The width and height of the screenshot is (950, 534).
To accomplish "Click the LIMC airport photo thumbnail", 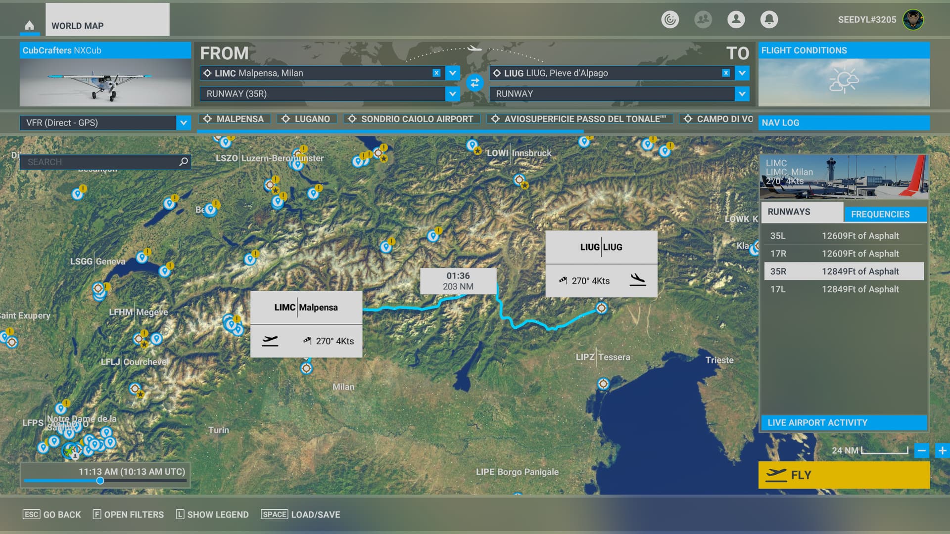I will click(844, 177).
